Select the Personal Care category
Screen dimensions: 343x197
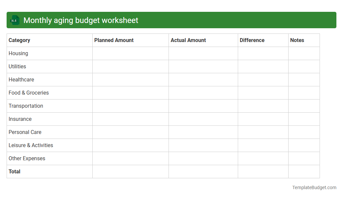(x=25, y=132)
